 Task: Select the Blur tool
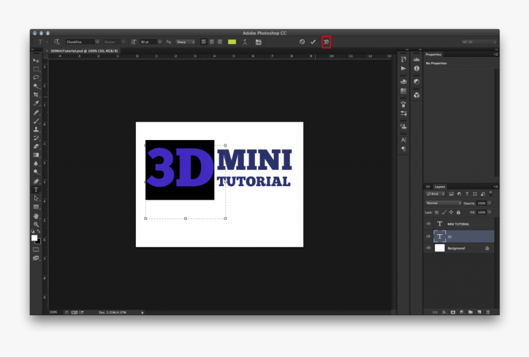point(36,163)
